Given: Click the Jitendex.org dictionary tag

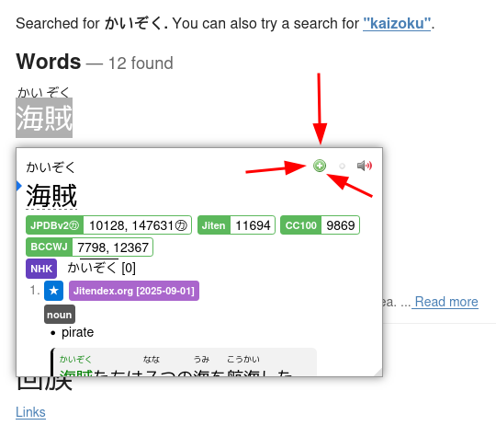Looking at the screenshot, I should tap(134, 291).
